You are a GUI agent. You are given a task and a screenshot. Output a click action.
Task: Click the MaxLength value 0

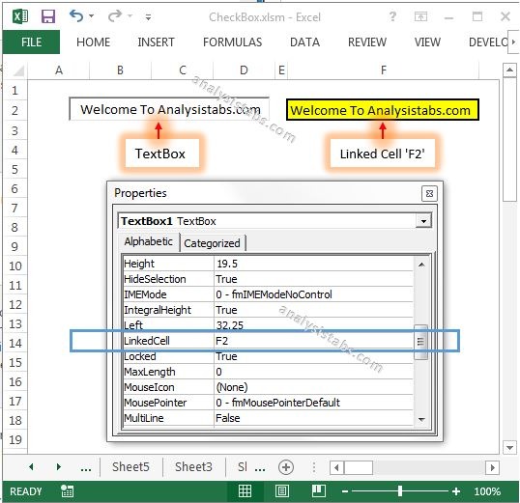point(218,372)
